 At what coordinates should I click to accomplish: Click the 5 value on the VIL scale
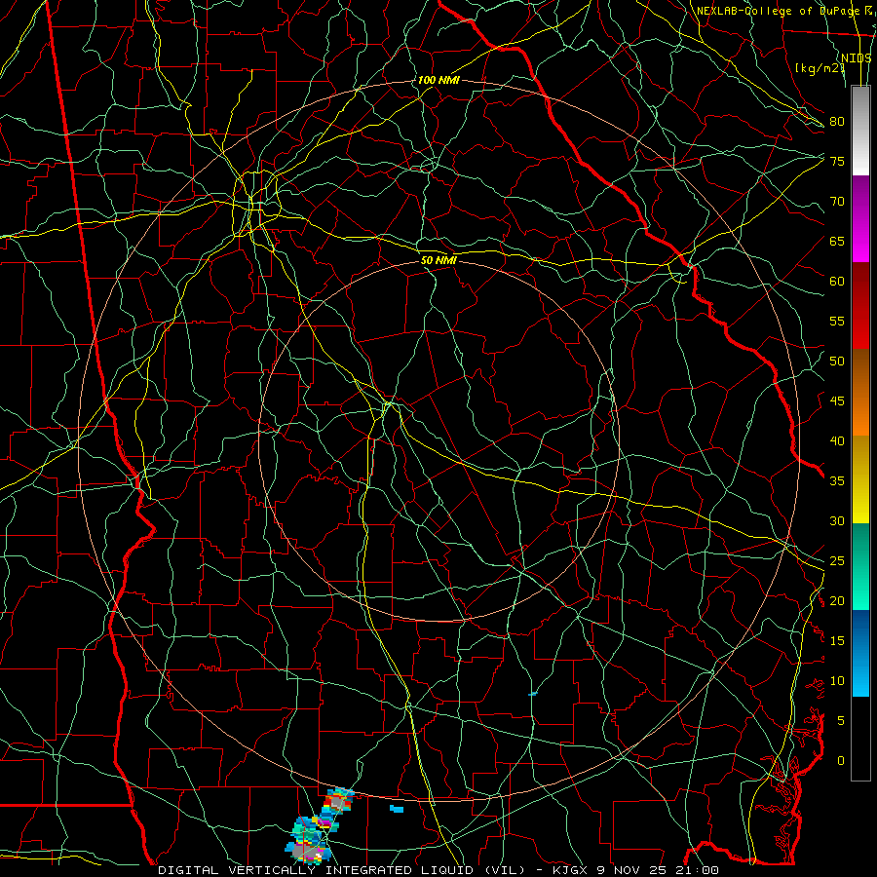coord(841,721)
